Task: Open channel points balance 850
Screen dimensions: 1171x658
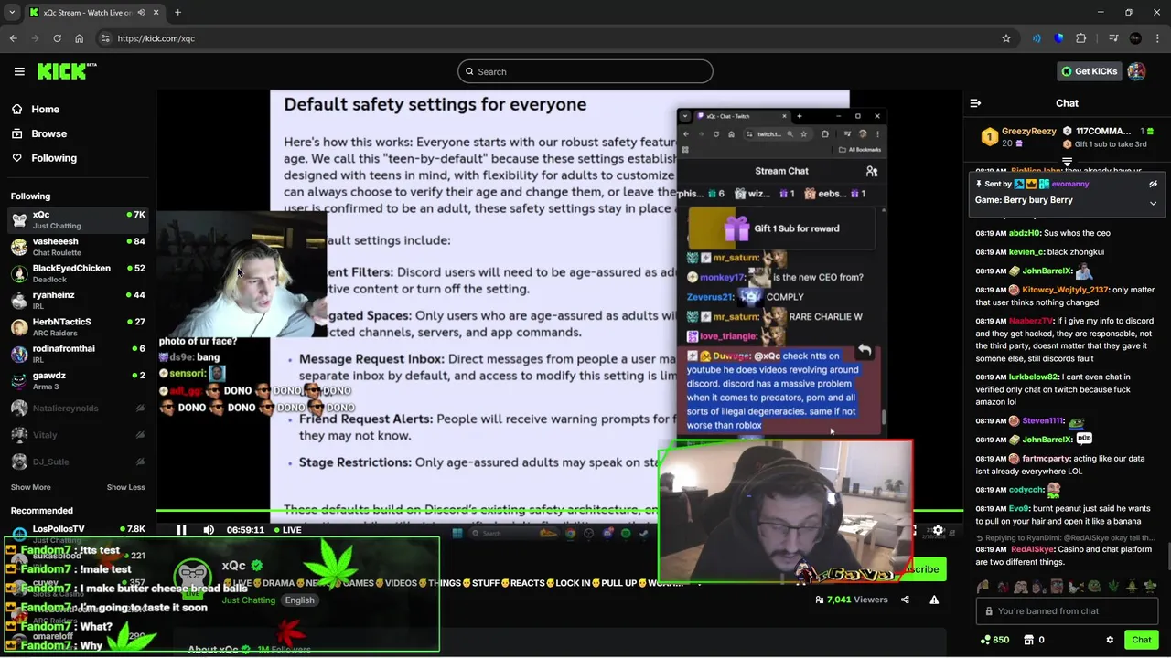Action: [x=994, y=640]
